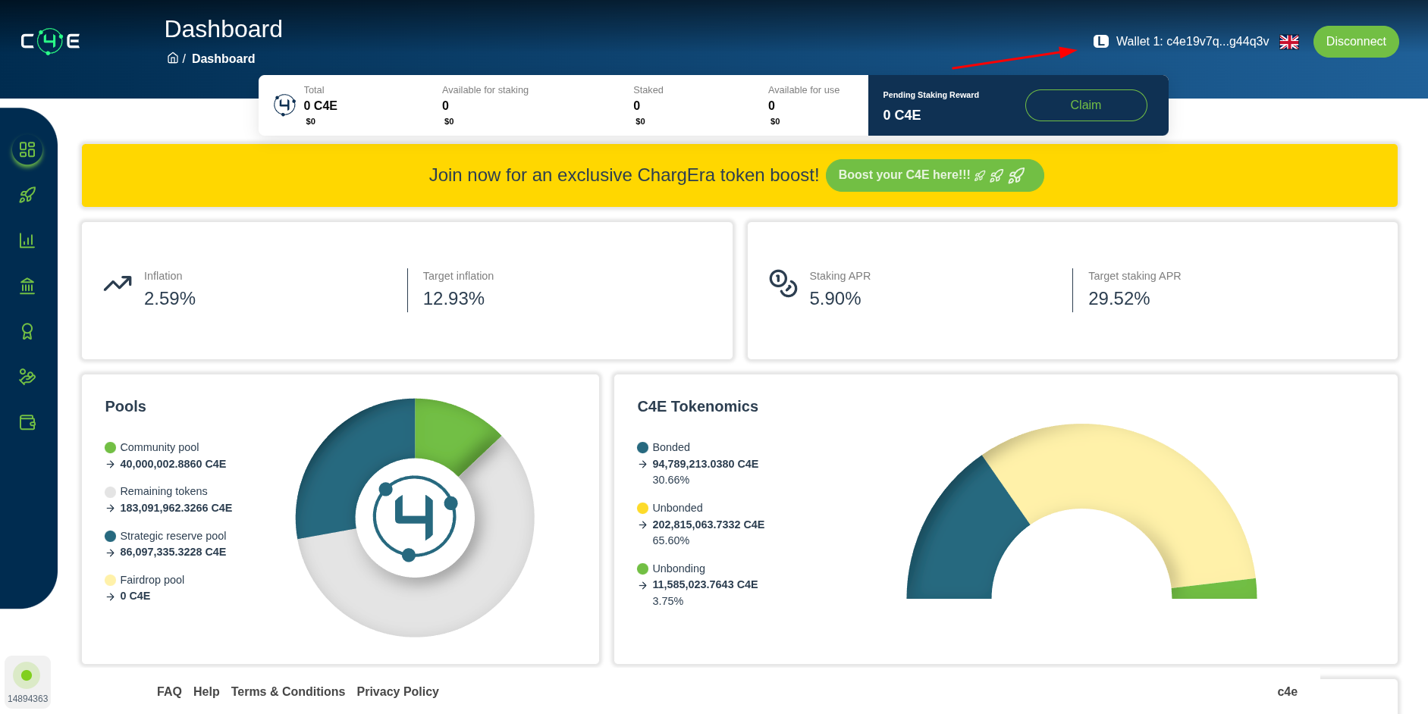Click the home icon in breadcrumb
This screenshot has height=714, width=1428.
click(x=173, y=58)
